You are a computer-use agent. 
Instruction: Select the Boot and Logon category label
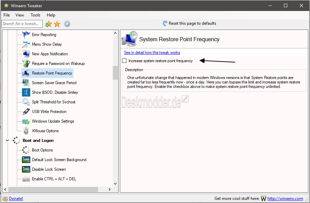coord(38,140)
